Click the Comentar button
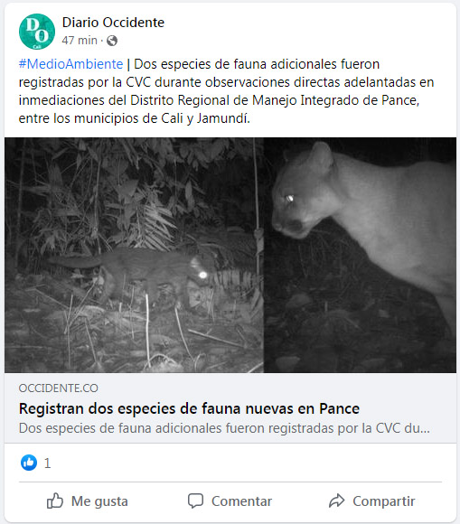Image resolution: width=460 pixels, height=524 pixels. coord(230,501)
